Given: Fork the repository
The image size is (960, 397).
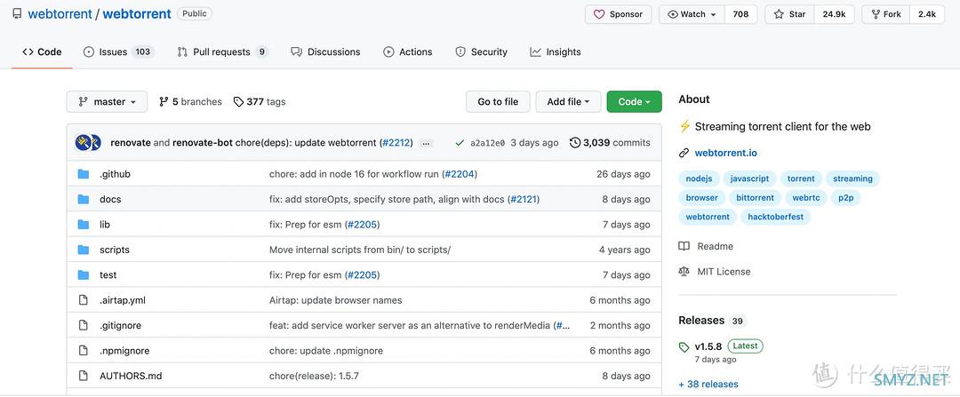Looking at the screenshot, I should point(886,14).
